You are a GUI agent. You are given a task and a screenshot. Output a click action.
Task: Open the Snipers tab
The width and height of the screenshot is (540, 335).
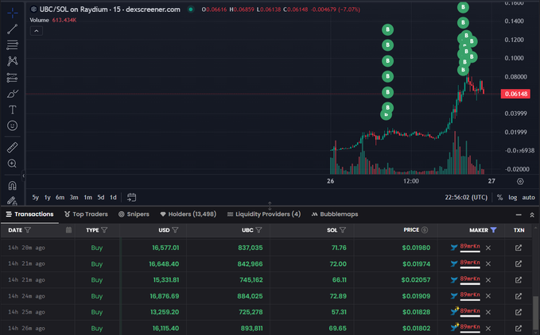[134, 214]
